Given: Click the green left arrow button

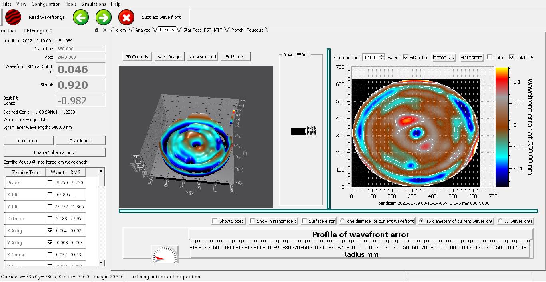Looking at the screenshot, I should pos(81,17).
